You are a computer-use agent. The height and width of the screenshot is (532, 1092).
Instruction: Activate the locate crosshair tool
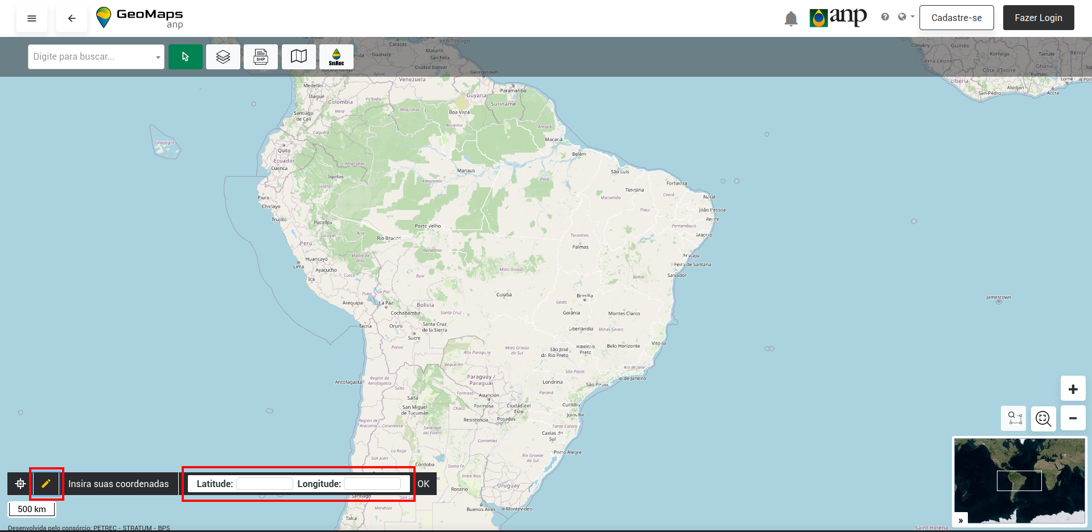(19, 484)
